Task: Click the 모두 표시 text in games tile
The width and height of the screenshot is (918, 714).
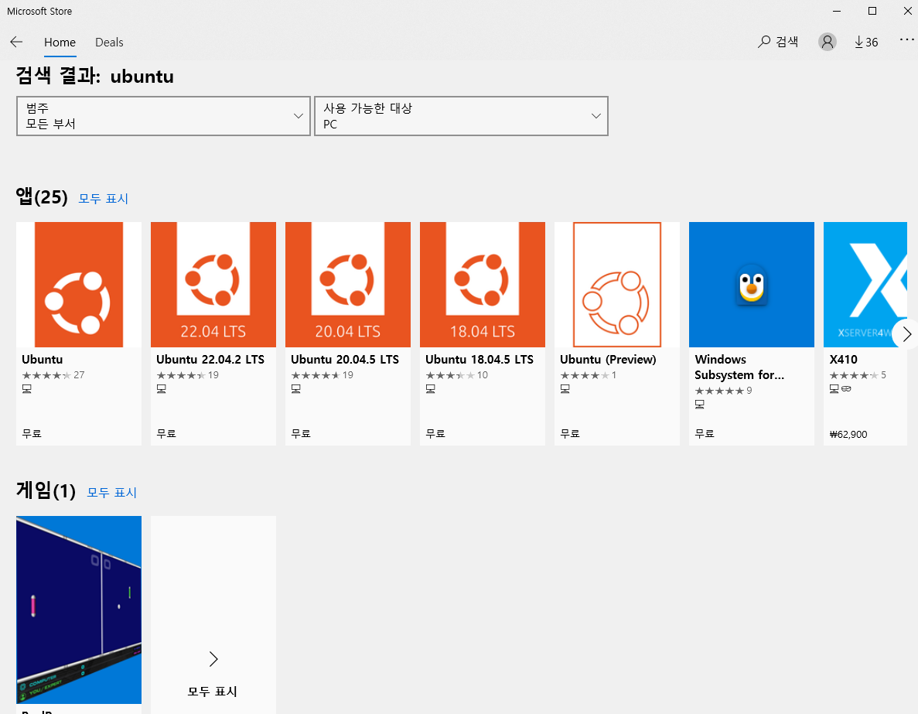Action: pyautogui.click(x=213, y=692)
